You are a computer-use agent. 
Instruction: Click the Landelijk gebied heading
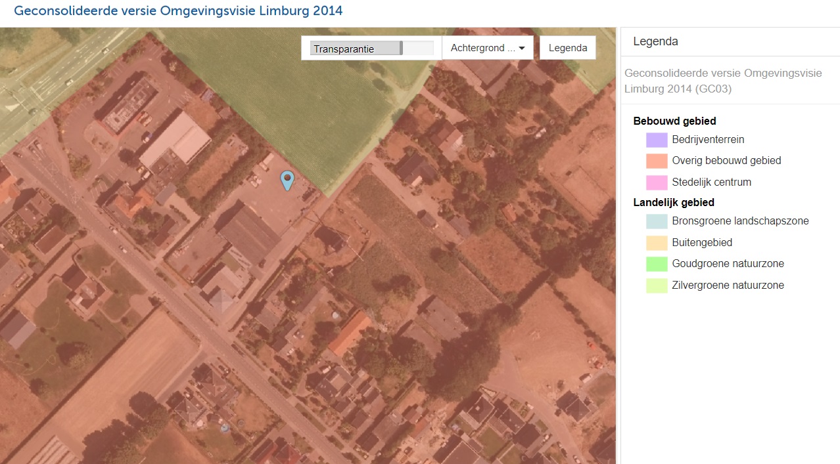click(x=674, y=203)
